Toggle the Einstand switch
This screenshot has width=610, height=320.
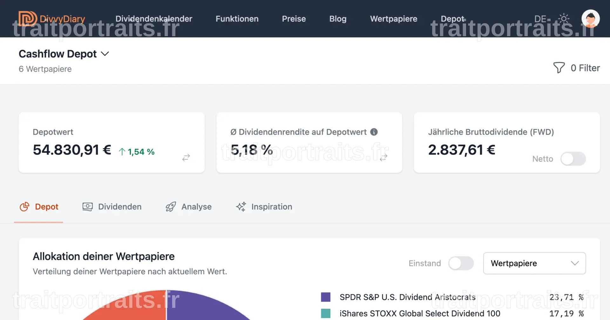tap(461, 263)
